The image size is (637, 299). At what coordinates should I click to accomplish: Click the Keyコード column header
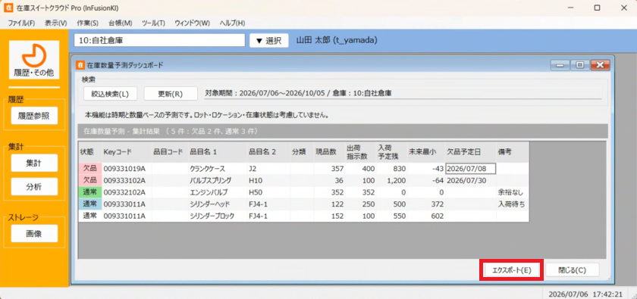(127, 152)
